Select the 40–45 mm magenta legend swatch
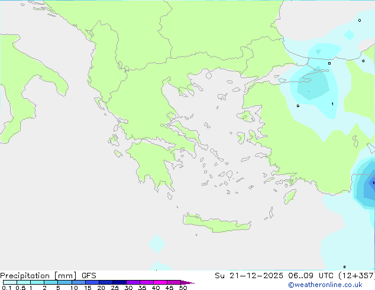Screen dimensions: 375x290 coord(160,282)
